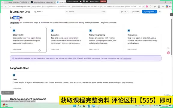Click the LangSmith Fleet heading
This screenshot has height=108, width=173.
click(x=19, y=68)
